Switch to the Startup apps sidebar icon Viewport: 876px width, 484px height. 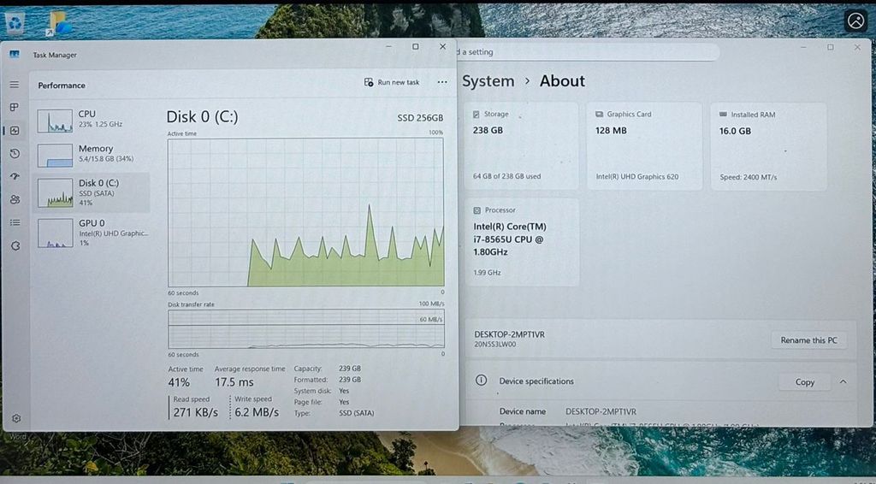15,177
